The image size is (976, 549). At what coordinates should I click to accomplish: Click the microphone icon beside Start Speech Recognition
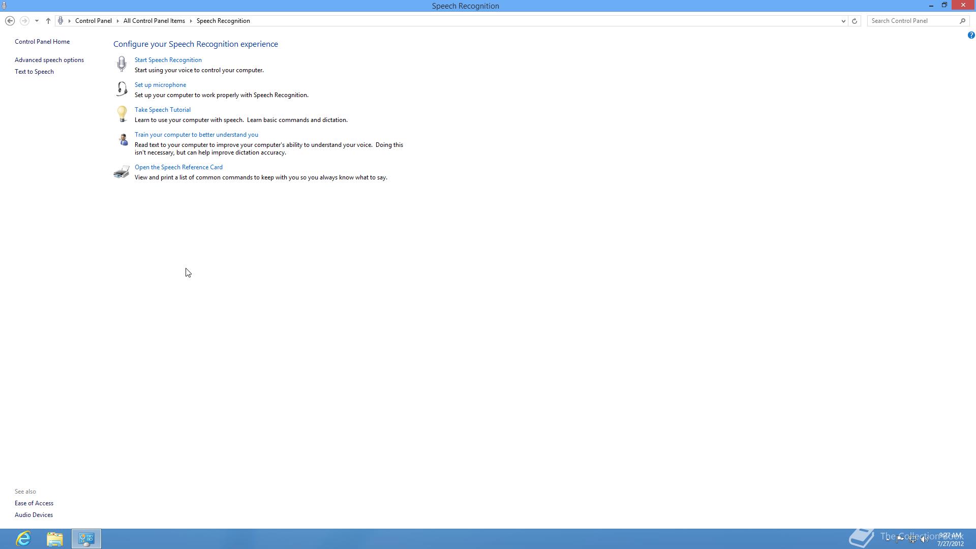click(121, 64)
